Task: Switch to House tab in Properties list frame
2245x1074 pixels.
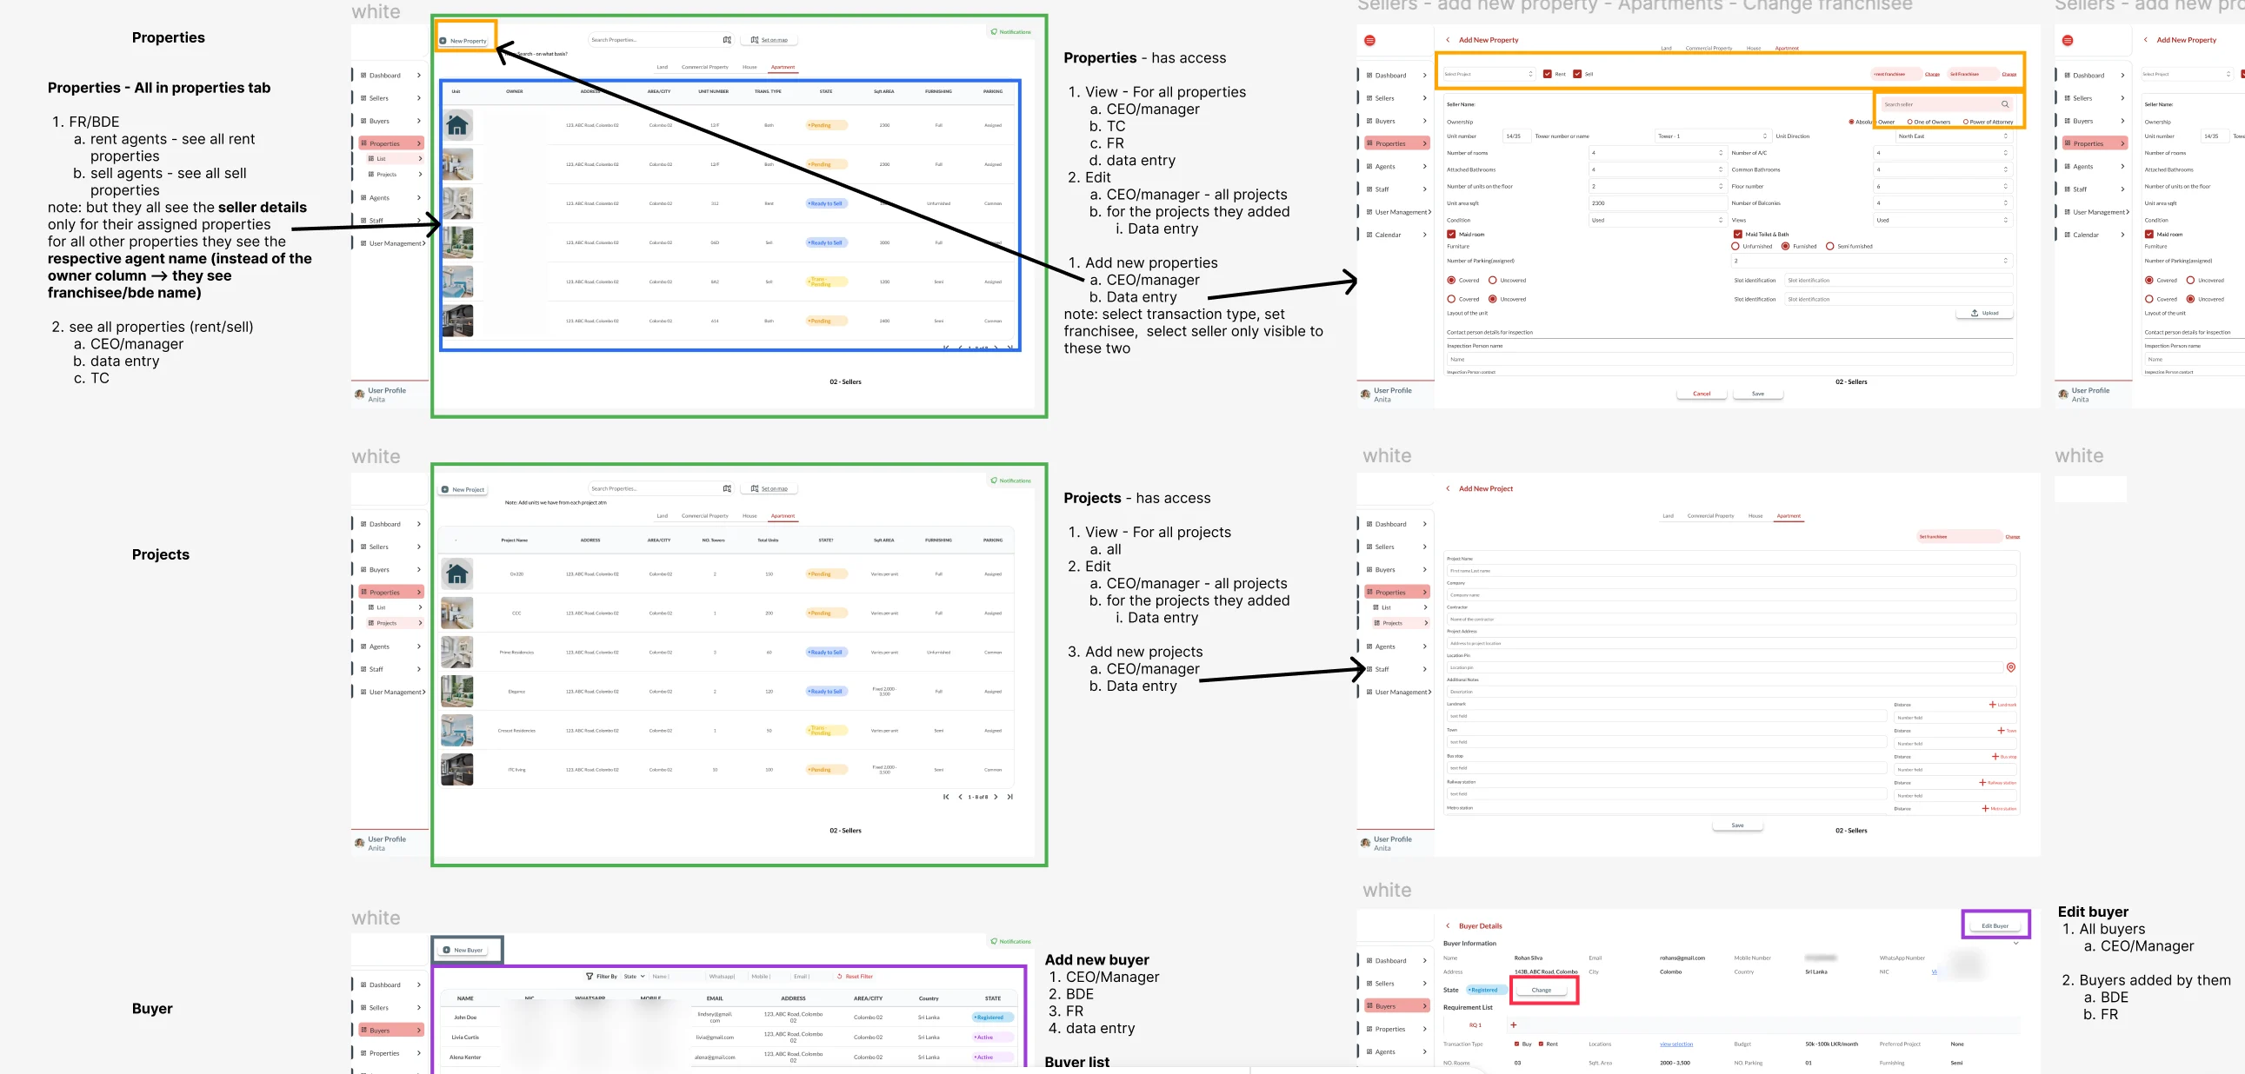Action: 749,67
